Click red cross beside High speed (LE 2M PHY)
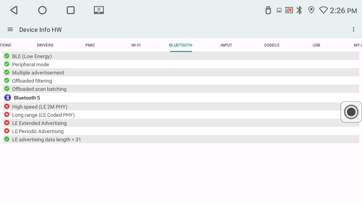This screenshot has height=203, width=362. (7, 107)
